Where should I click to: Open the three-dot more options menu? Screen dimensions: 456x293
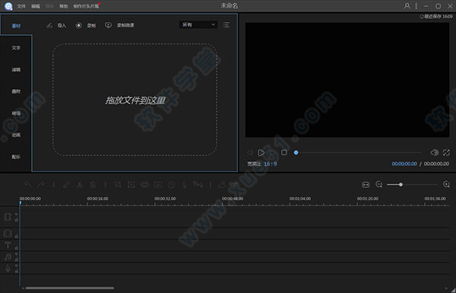(416, 6)
